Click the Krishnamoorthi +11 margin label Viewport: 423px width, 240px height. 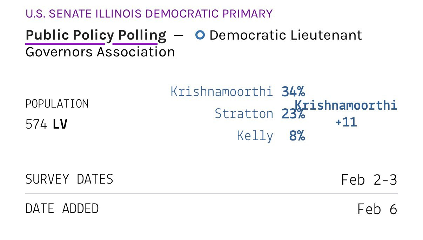coord(346,114)
